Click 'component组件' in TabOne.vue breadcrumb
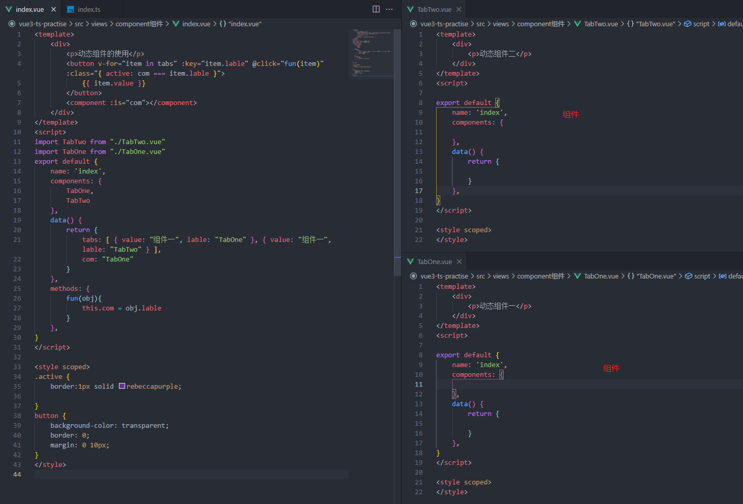The width and height of the screenshot is (743, 504). coord(541,276)
